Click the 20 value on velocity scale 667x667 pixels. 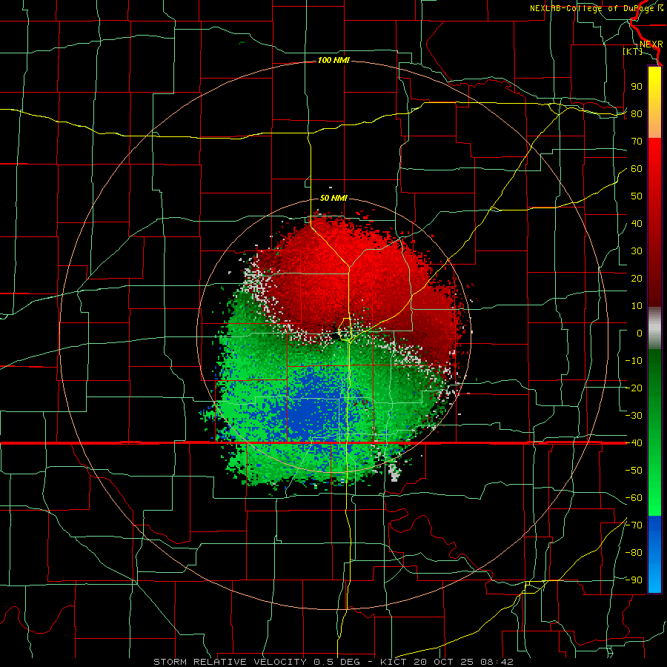[637, 278]
